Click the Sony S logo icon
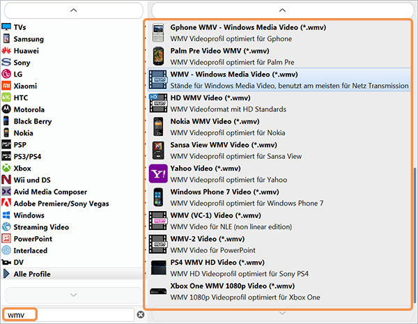Screen dimensions: 418x324 pos(6,62)
